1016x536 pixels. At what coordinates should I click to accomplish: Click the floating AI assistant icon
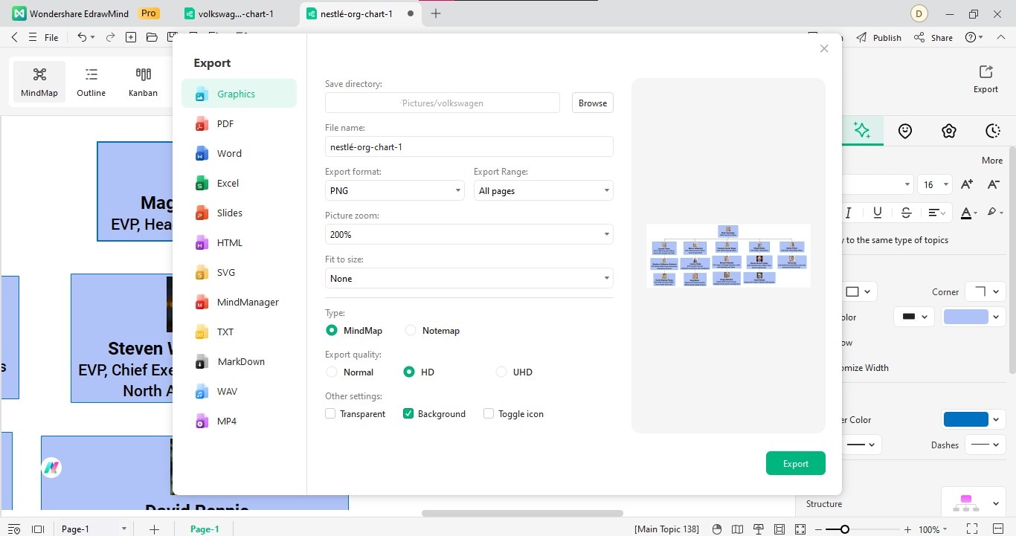(51, 468)
